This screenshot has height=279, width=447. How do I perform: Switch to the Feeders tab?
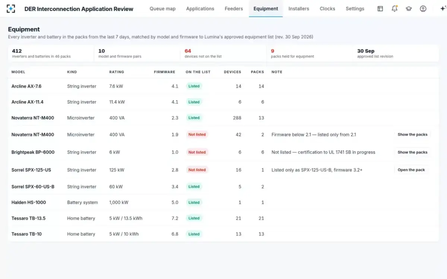point(234,9)
